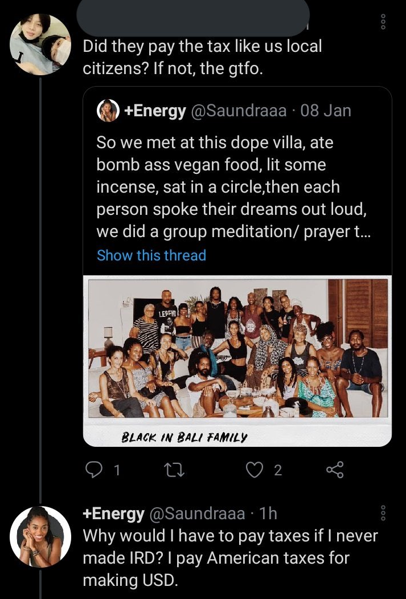Like the tweet using the heart icon

pyautogui.click(x=254, y=470)
